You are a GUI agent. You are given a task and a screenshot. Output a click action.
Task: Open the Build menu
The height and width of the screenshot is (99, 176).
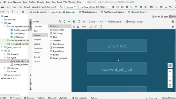(48, 2)
